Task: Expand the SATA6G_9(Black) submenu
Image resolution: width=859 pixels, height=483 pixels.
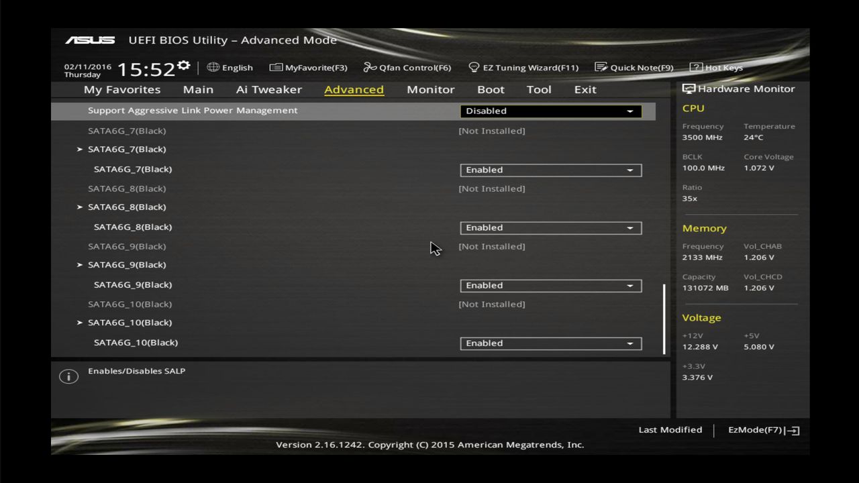Action: point(121,265)
